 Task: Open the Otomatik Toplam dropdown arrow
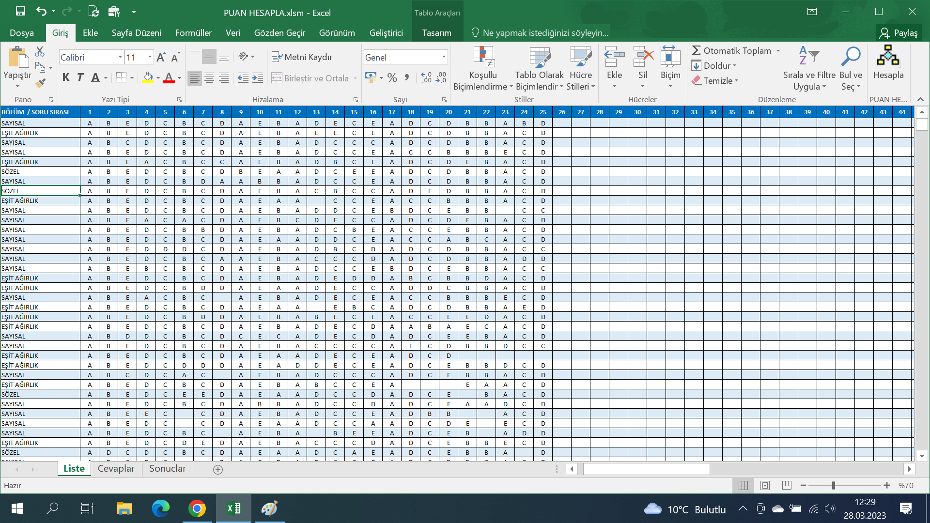pyautogui.click(x=778, y=51)
